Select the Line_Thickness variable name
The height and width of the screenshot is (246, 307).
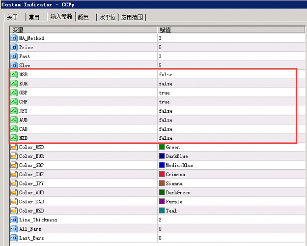(x=38, y=220)
